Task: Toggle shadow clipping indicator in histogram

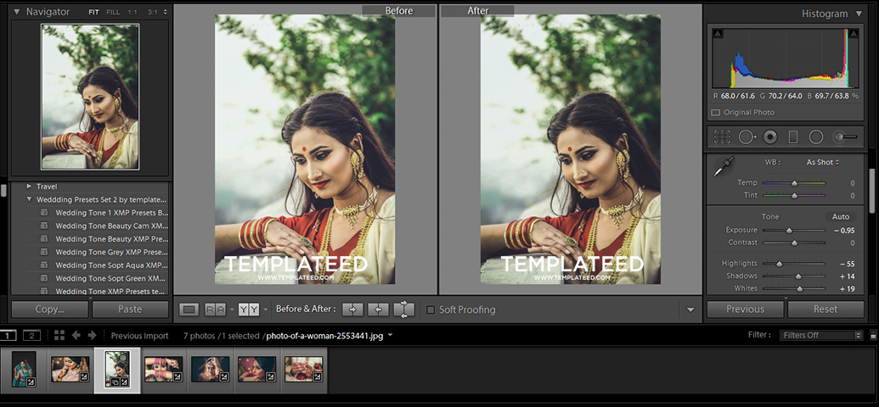Action: [x=718, y=34]
